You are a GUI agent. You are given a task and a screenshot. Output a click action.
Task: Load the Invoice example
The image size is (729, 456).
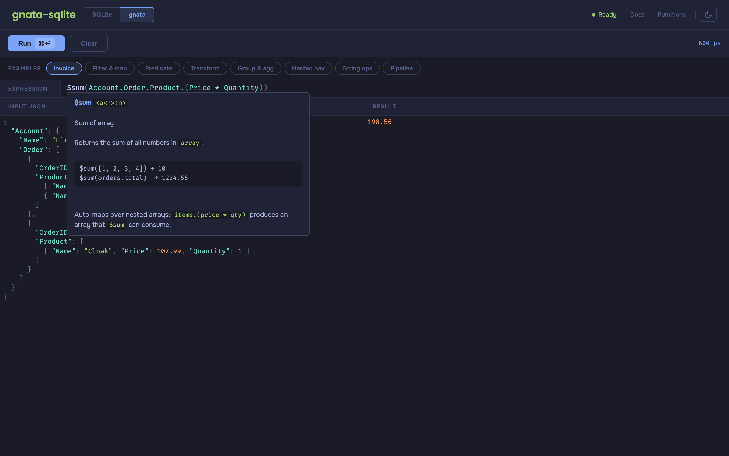[64, 68]
